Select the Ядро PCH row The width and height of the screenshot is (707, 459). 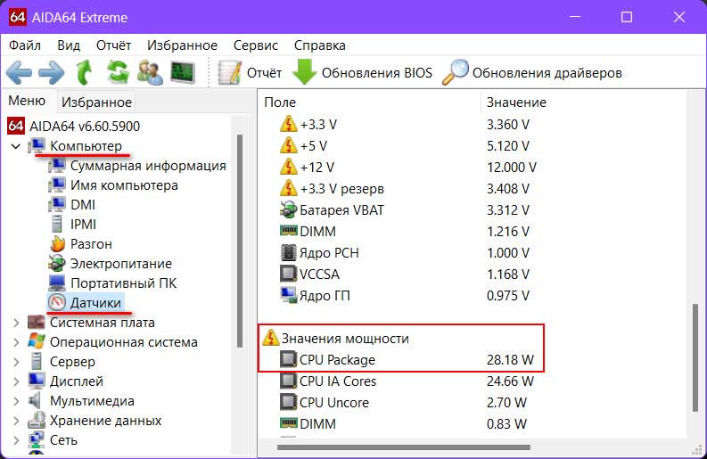click(404, 253)
